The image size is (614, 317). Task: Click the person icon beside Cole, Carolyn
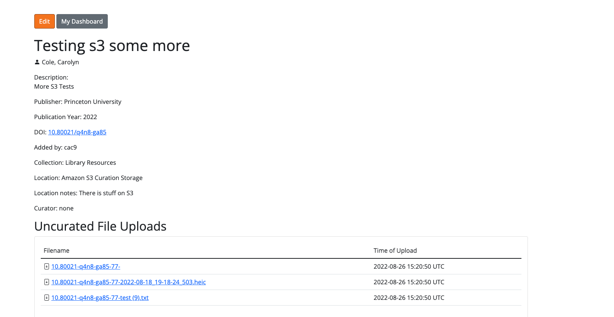tap(37, 62)
